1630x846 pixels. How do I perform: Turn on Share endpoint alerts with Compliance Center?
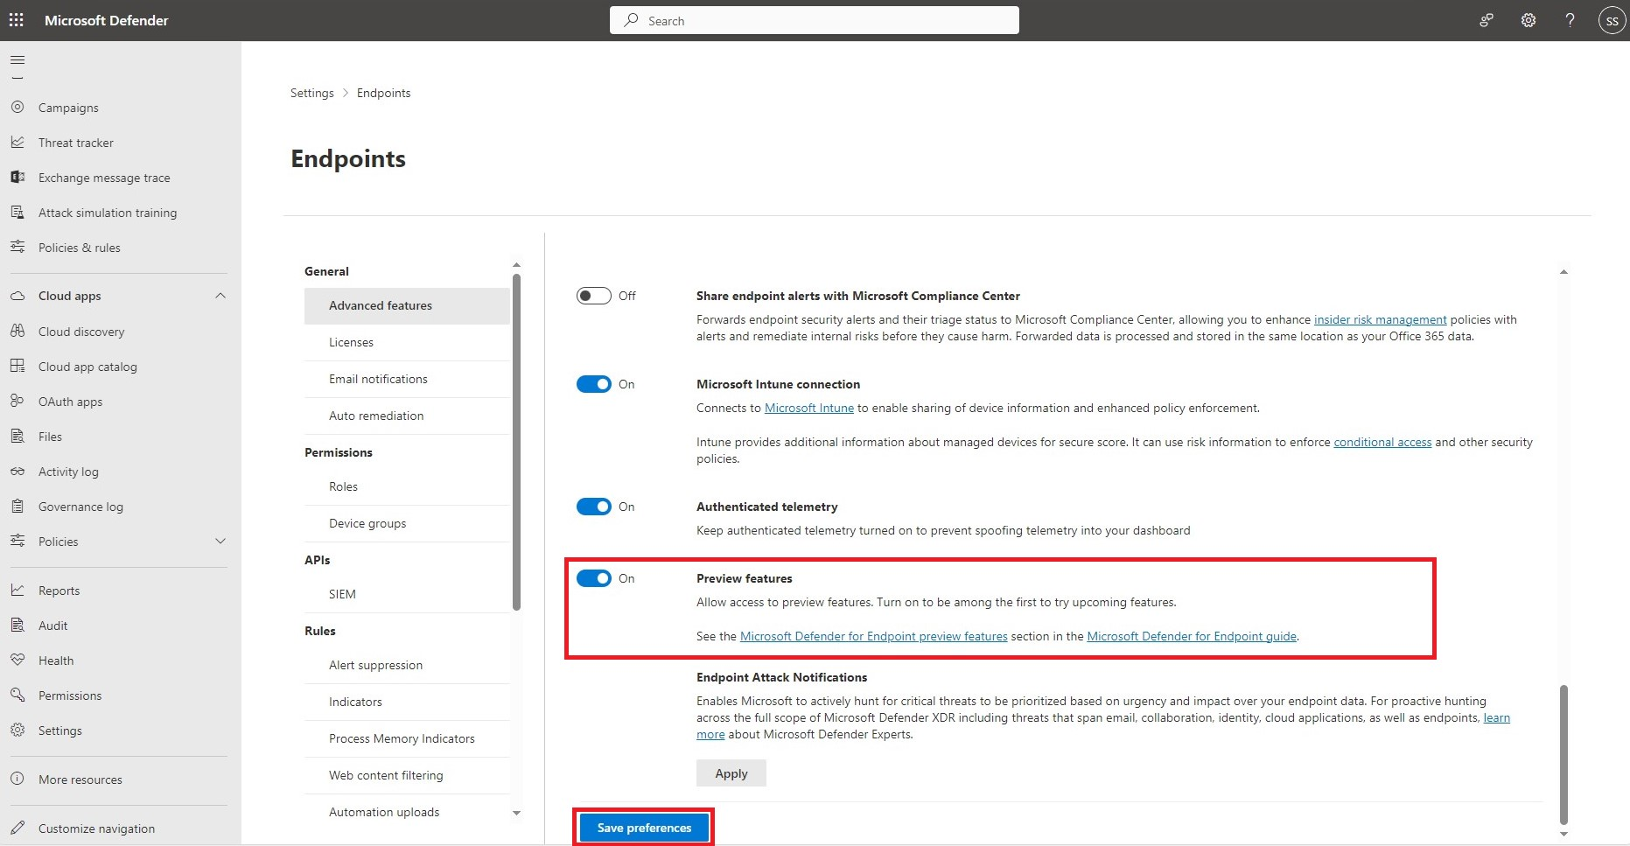pyautogui.click(x=594, y=295)
